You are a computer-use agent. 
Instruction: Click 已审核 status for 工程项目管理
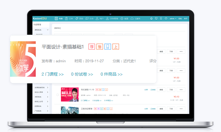point(153,109)
